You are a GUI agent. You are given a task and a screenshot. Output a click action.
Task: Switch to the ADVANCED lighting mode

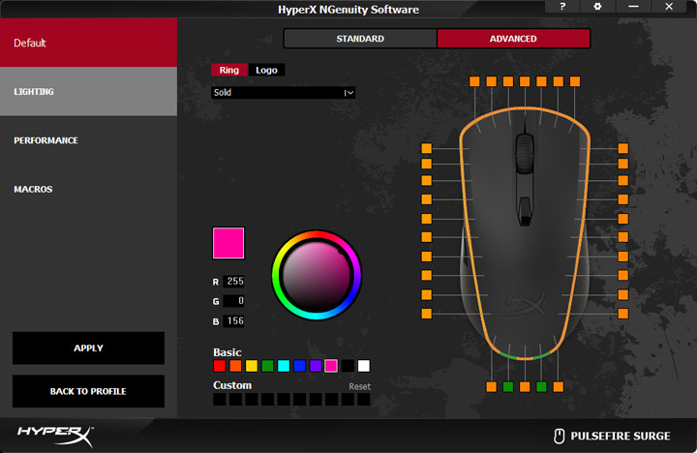click(x=513, y=39)
